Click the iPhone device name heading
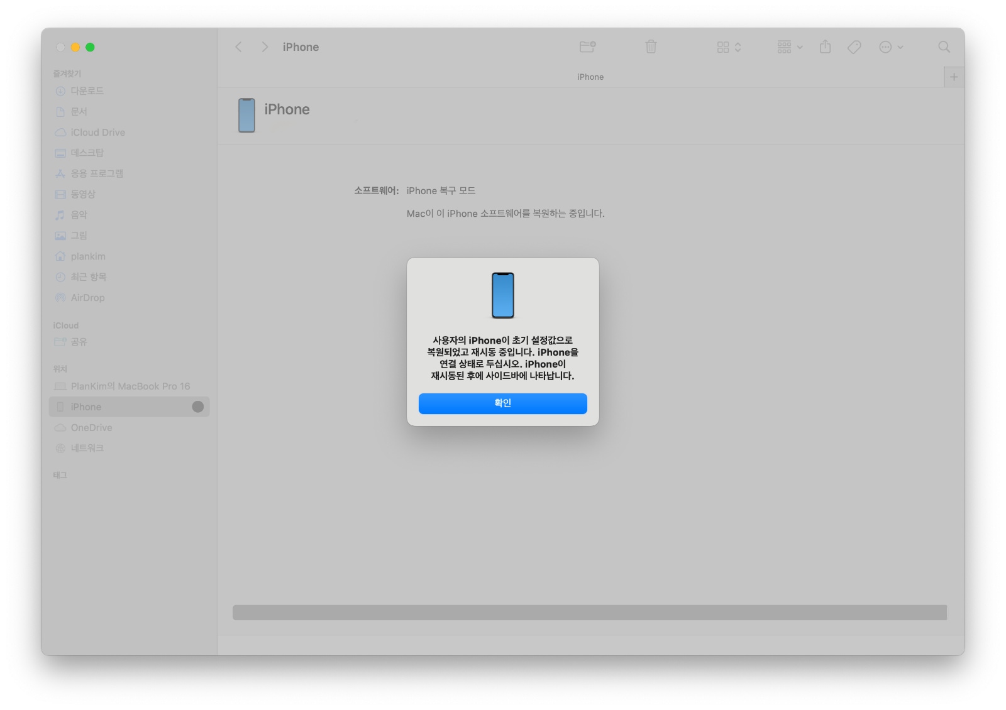Screen dimensions: 1006x710 click(x=287, y=110)
